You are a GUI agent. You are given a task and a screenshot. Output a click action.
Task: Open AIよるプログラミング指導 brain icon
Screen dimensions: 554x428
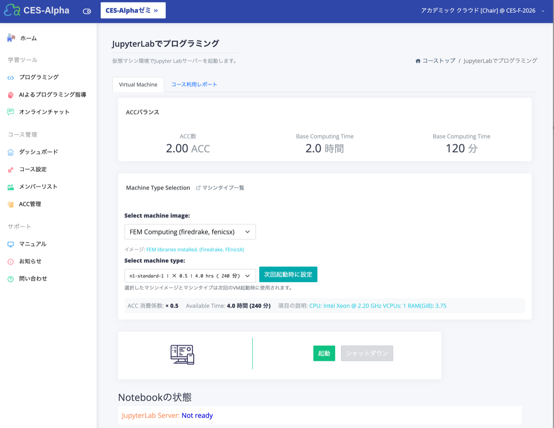11,95
